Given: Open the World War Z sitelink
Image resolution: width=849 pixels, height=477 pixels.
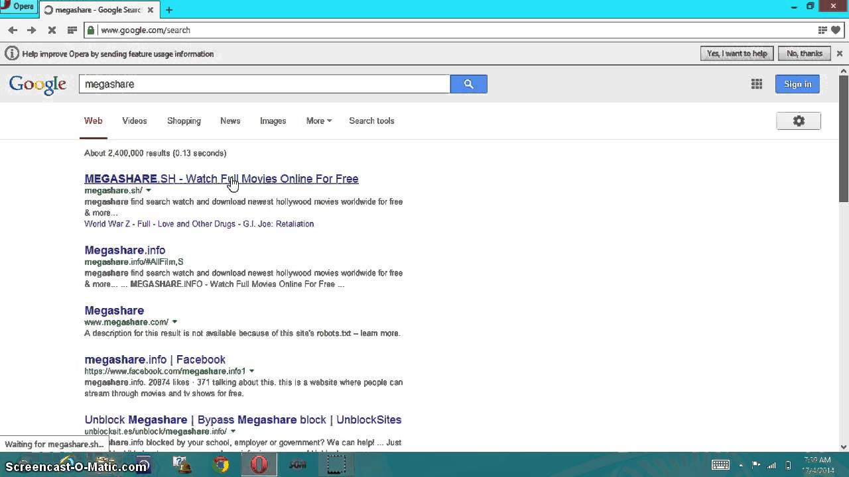Looking at the screenshot, I should (108, 224).
